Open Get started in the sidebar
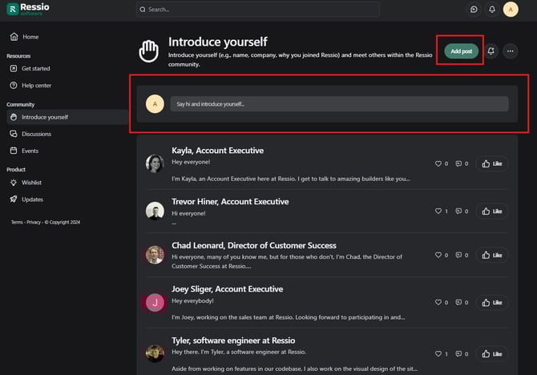This screenshot has width=537, height=375. coord(35,69)
